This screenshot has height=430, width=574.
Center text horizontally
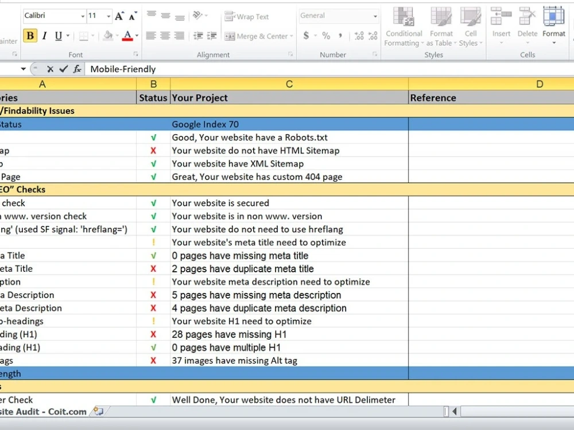(x=165, y=36)
